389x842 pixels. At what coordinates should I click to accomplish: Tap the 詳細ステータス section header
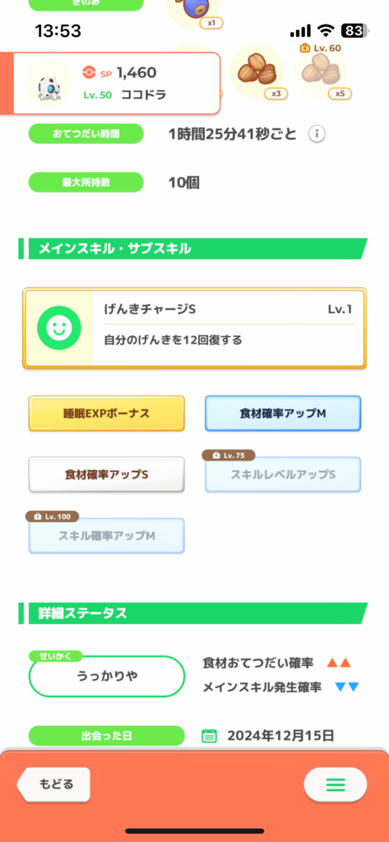(193, 613)
